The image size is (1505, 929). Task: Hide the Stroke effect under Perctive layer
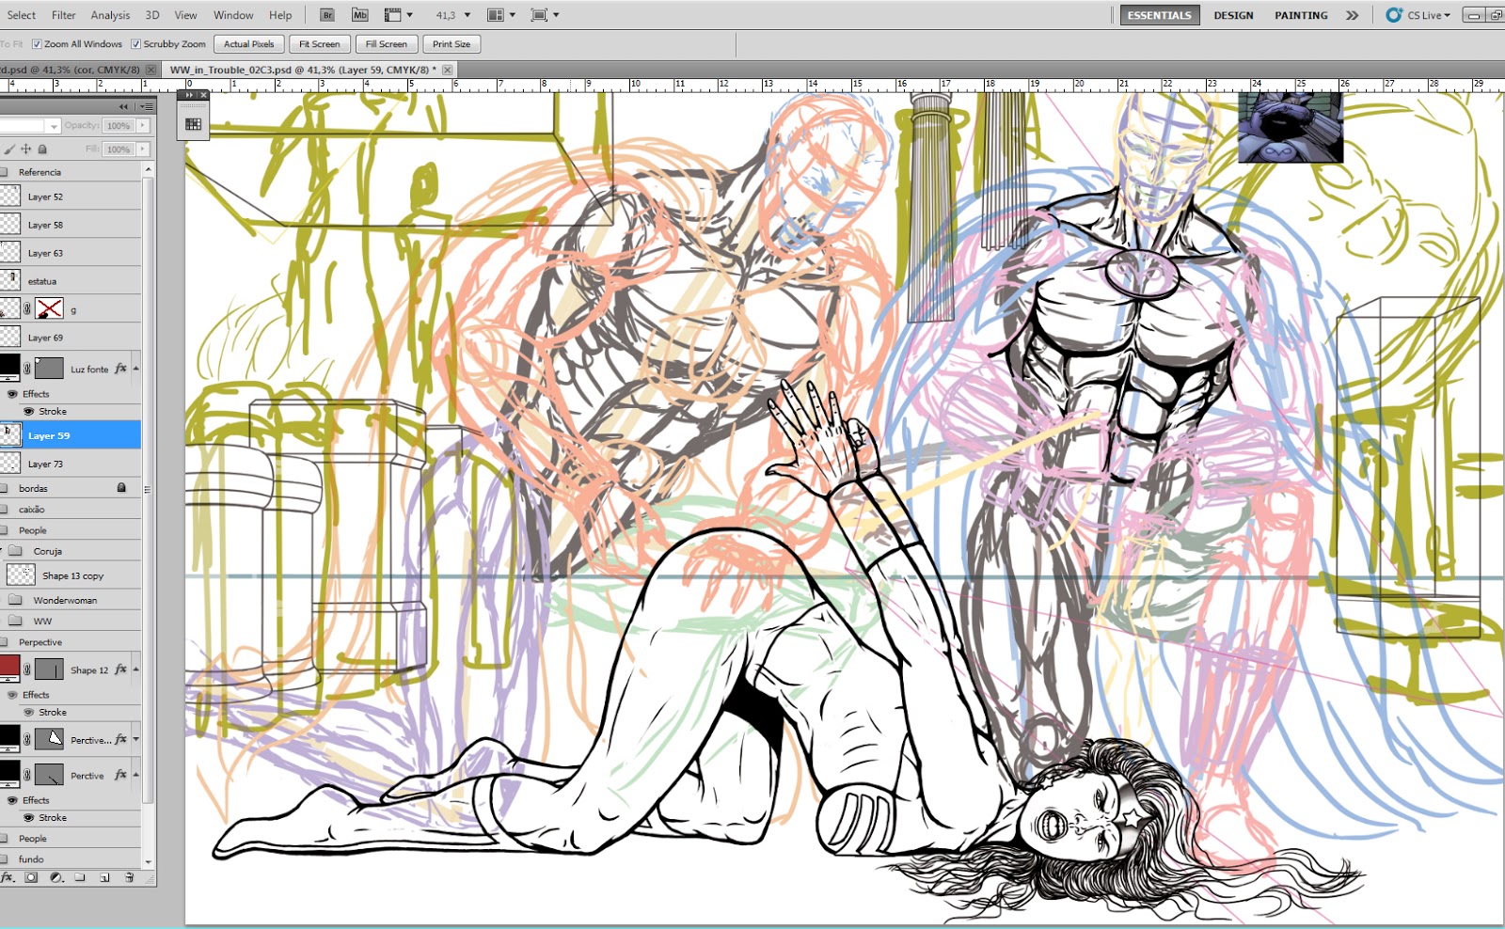[28, 817]
